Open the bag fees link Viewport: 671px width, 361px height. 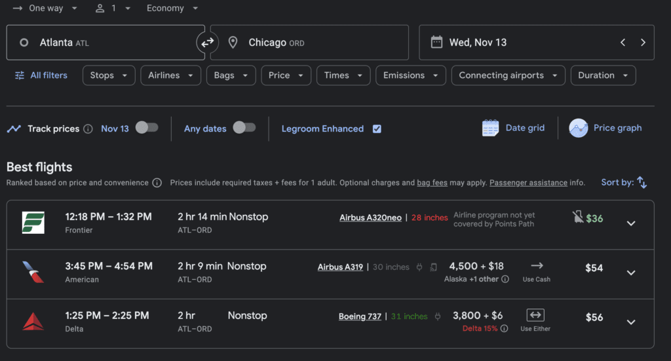(432, 183)
